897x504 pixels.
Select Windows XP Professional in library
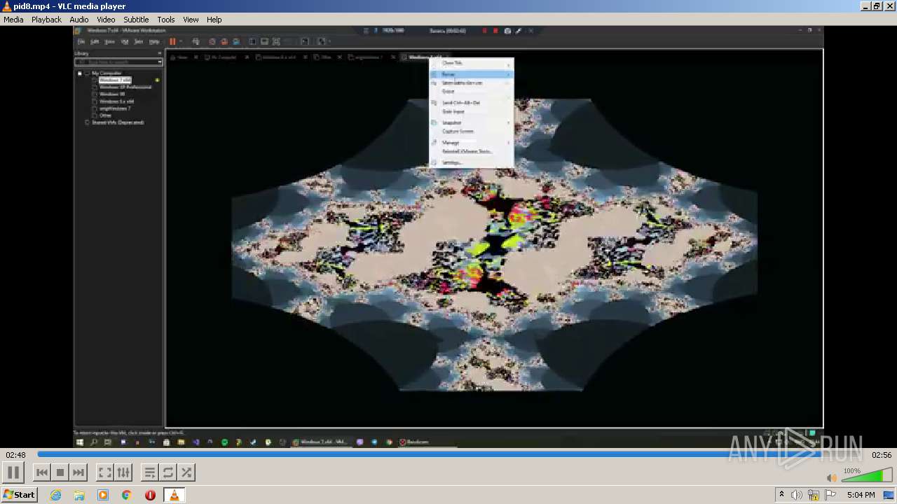(x=125, y=87)
